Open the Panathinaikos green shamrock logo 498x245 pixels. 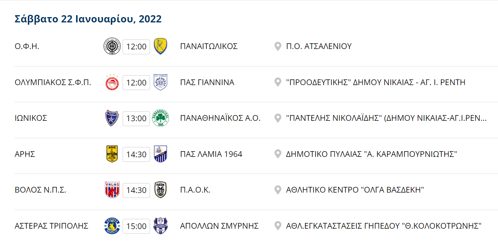click(x=161, y=118)
